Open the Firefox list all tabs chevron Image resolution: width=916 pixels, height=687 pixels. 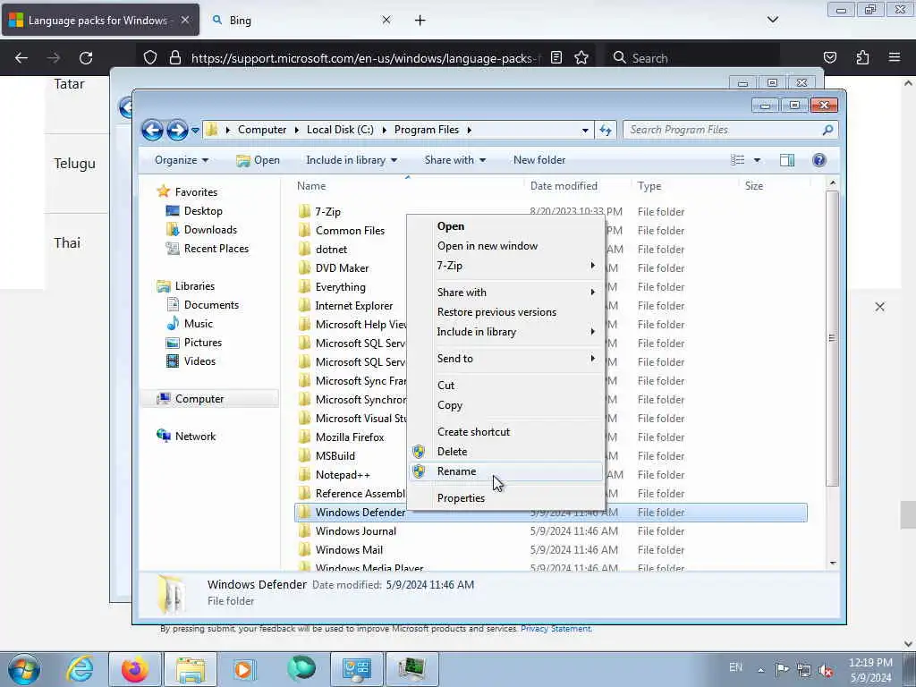[x=772, y=20]
